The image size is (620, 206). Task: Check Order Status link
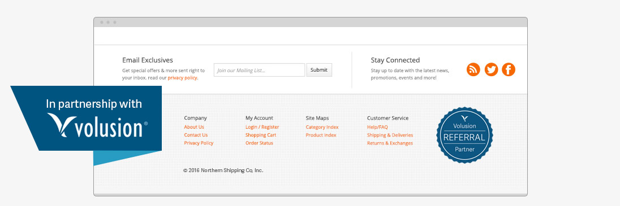click(x=260, y=143)
